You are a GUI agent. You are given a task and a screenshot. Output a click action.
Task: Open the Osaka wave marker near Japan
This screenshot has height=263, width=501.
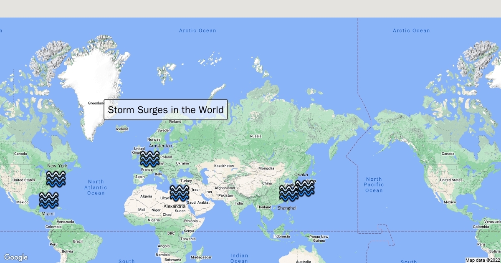click(304, 188)
